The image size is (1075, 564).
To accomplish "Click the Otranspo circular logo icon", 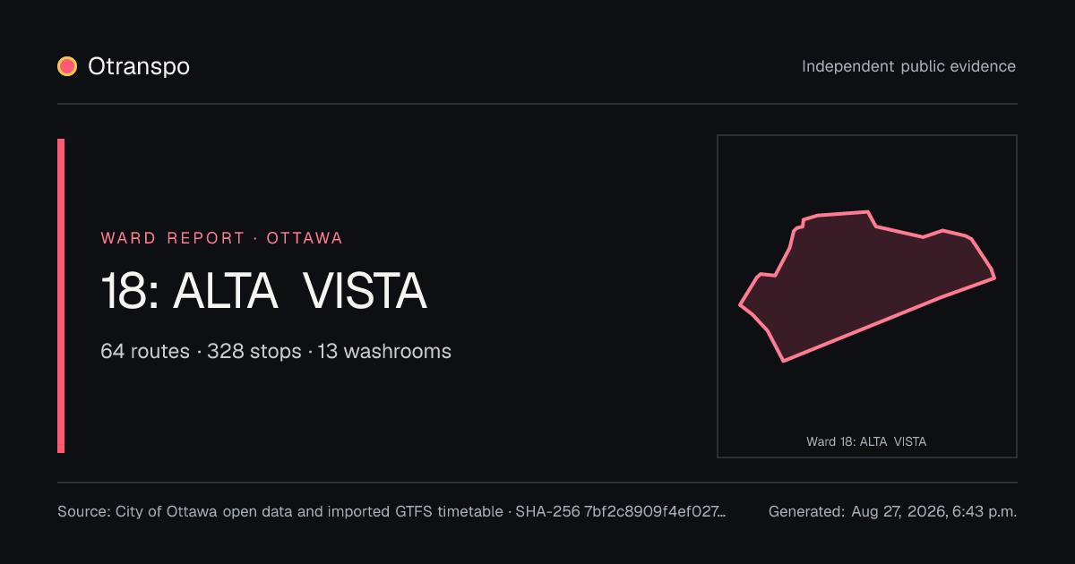I will tap(67, 66).
